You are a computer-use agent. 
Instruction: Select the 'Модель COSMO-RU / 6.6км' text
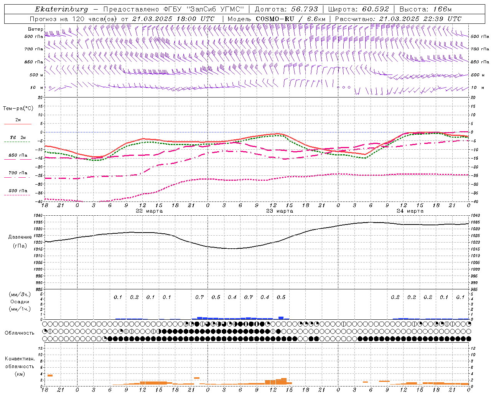coord(276,19)
